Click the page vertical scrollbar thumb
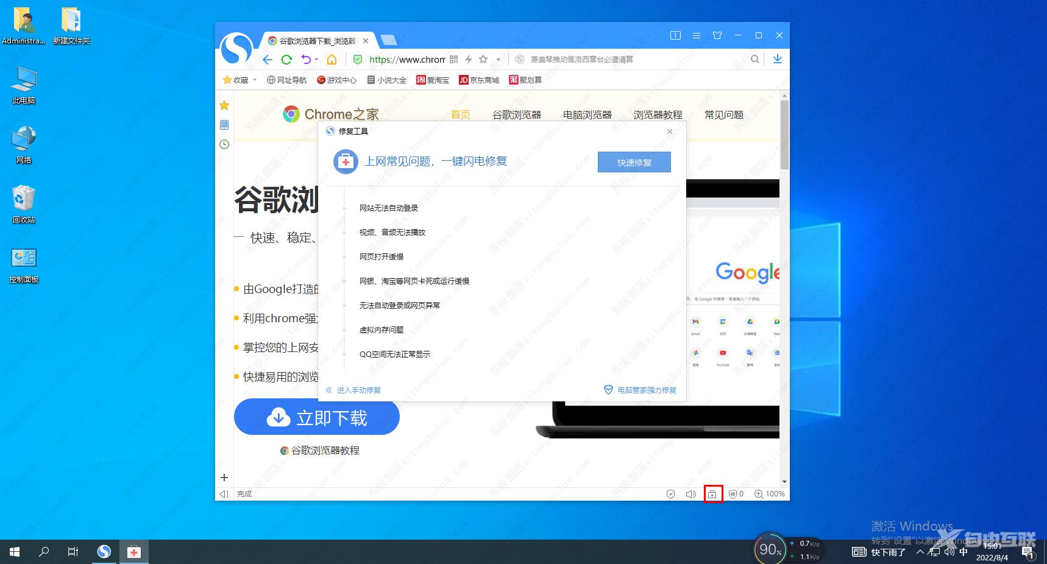1047x564 pixels. coord(784,134)
